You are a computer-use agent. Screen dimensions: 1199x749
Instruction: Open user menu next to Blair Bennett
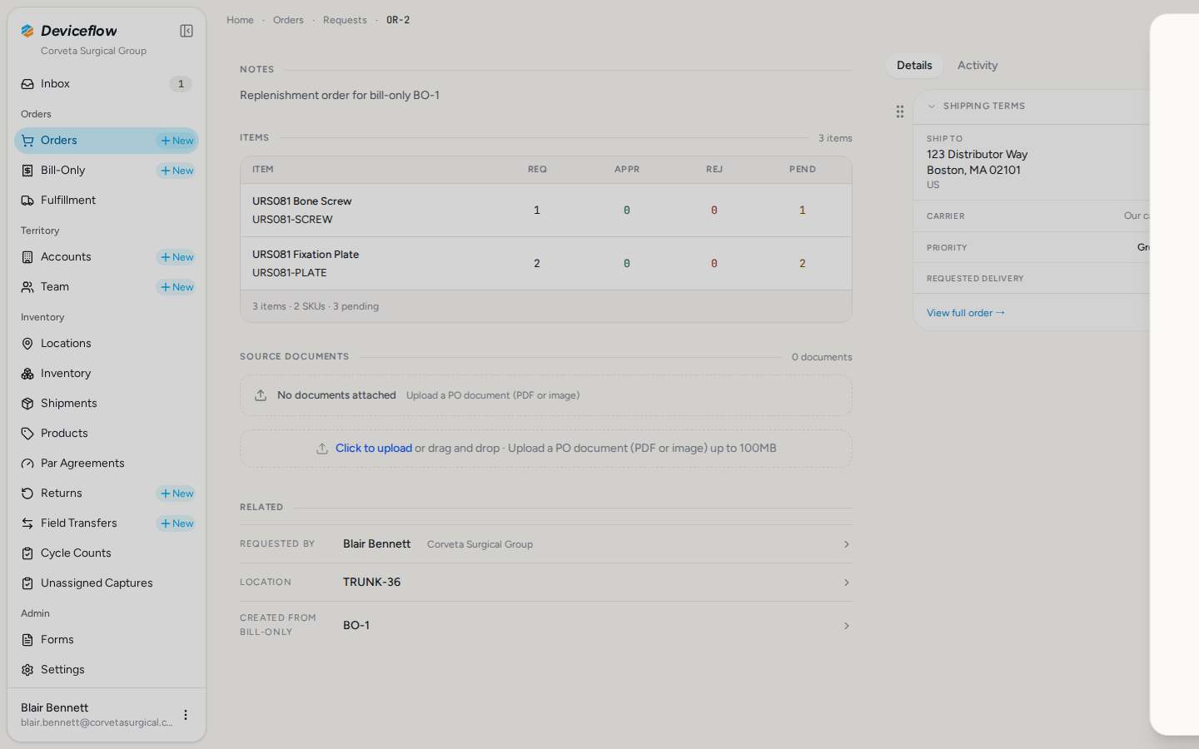pos(186,715)
